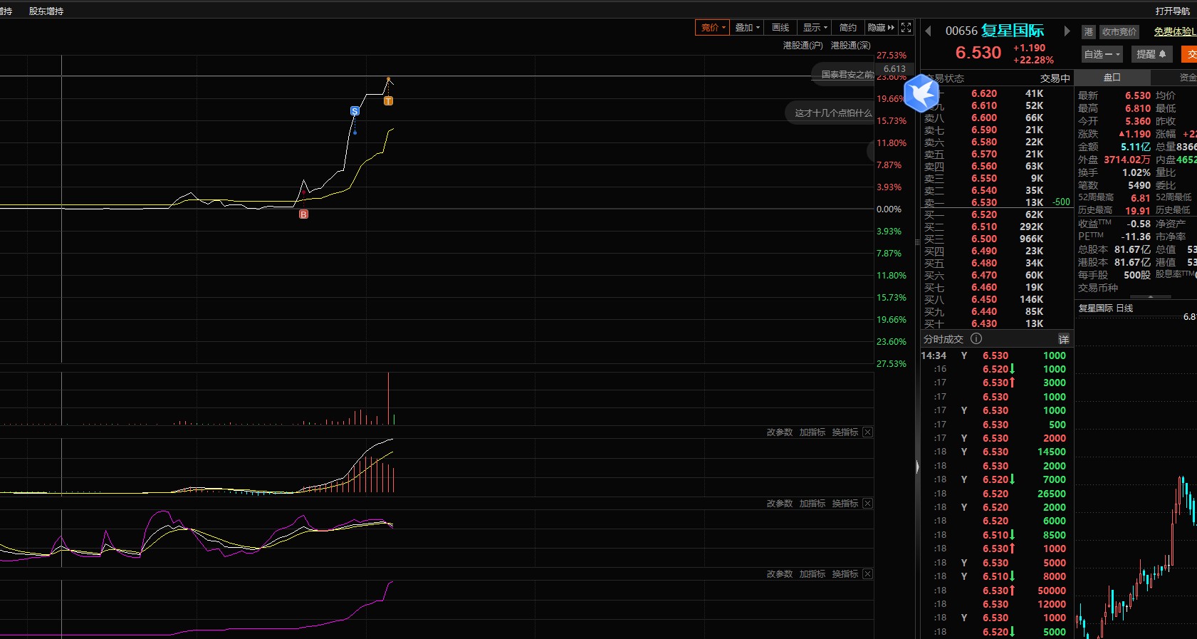Go to next stock with right arrow
Viewport: 1197px width, 639px height.
point(1067,31)
